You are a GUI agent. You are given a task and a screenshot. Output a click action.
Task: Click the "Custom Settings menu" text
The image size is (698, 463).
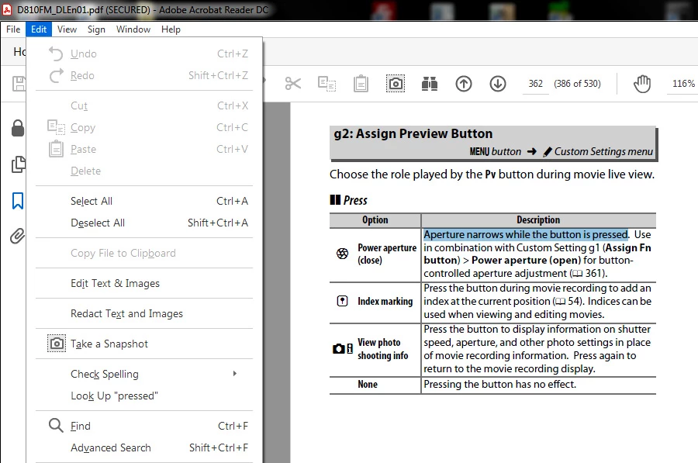pyautogui.click(x=603, y=151)
